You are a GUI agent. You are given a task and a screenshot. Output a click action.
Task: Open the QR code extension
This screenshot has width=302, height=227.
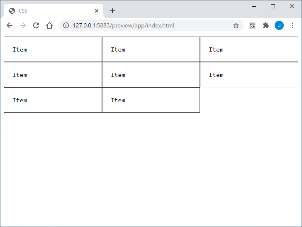point(253,25)
